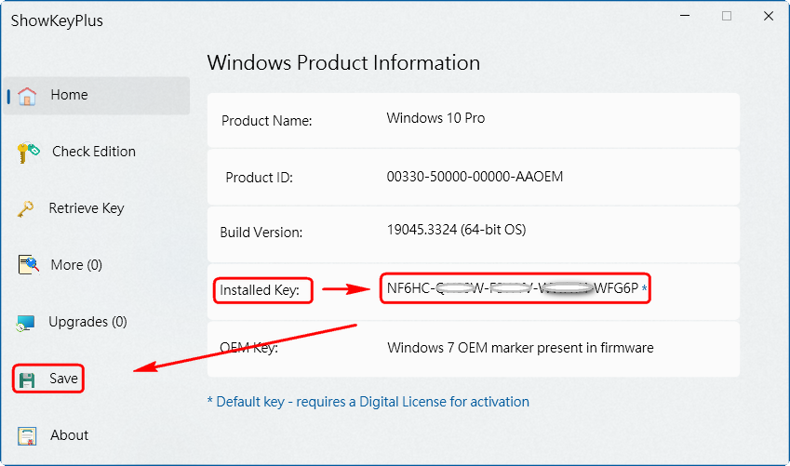790x466 pixels.
Task: Click the Retrieve Key icon
Action: pos(26,208)
